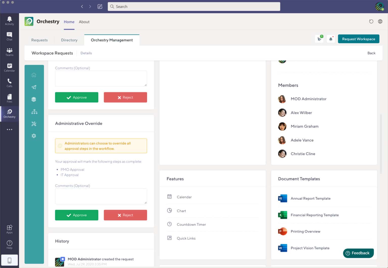Click the Administrative Override comments field

coord(101,196)
